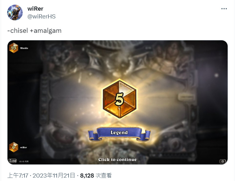Open the @wiRerHS handle link
The image size is (237, 181).
pyautogui.click(x=41, y=16)
